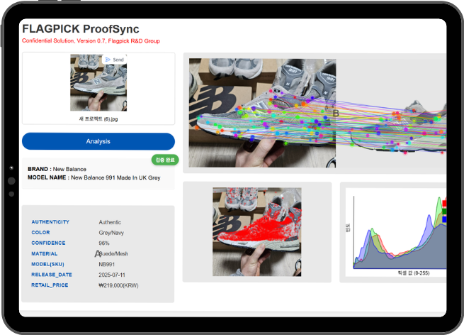Select the uploaded sneaker thumbnail image
The height and width of the screenshot is (335, 464).
point(98,83)
